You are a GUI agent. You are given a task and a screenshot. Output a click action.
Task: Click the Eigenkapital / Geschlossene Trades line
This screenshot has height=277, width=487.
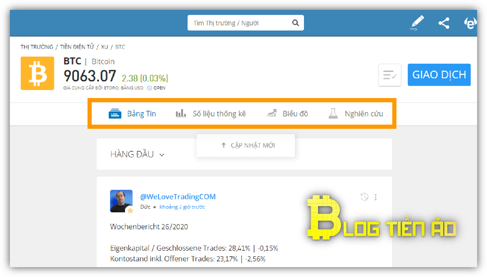tap(194, 248)
